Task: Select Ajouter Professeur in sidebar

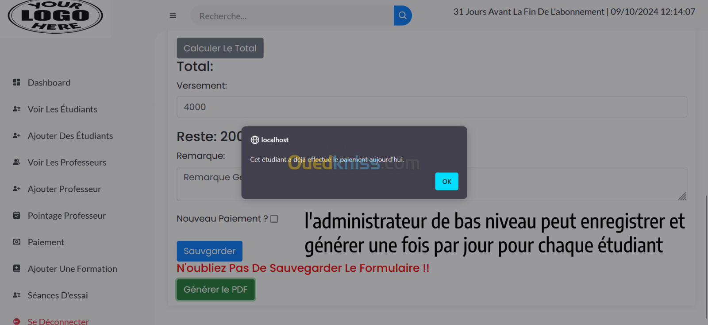Action: point(65,189)
